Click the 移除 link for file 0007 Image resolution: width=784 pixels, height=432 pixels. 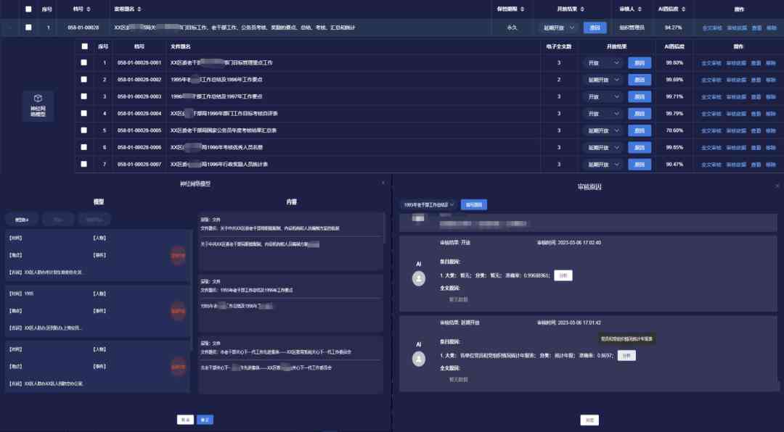pos(771,165)
